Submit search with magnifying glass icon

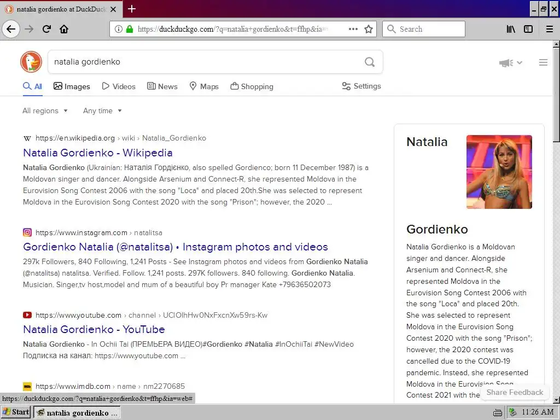pos(370,62)
